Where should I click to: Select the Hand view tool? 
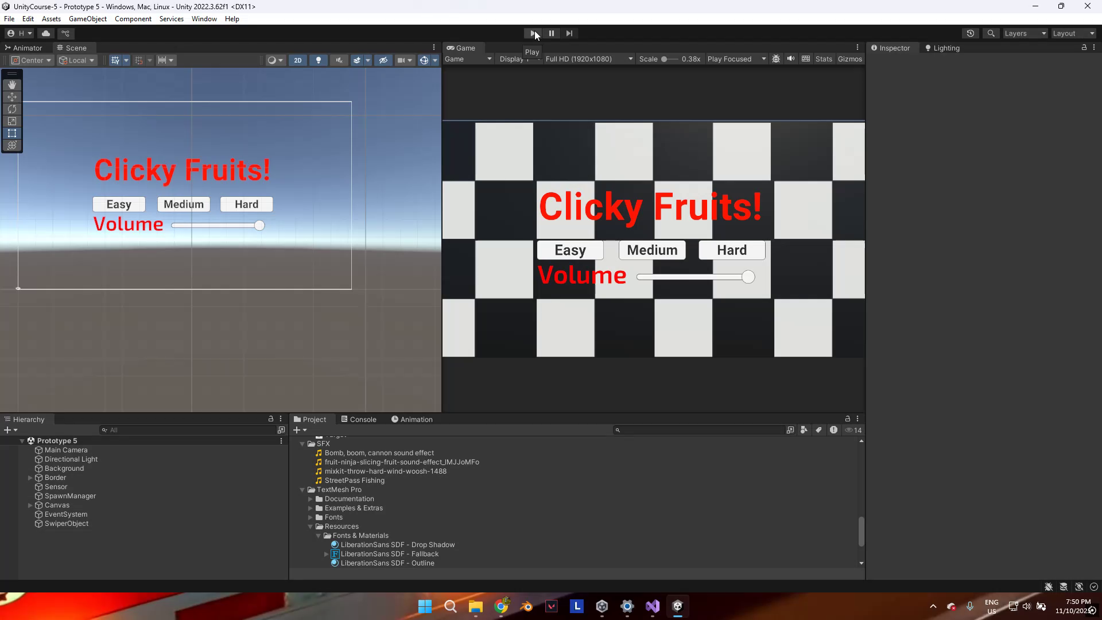tap(12, 85)
